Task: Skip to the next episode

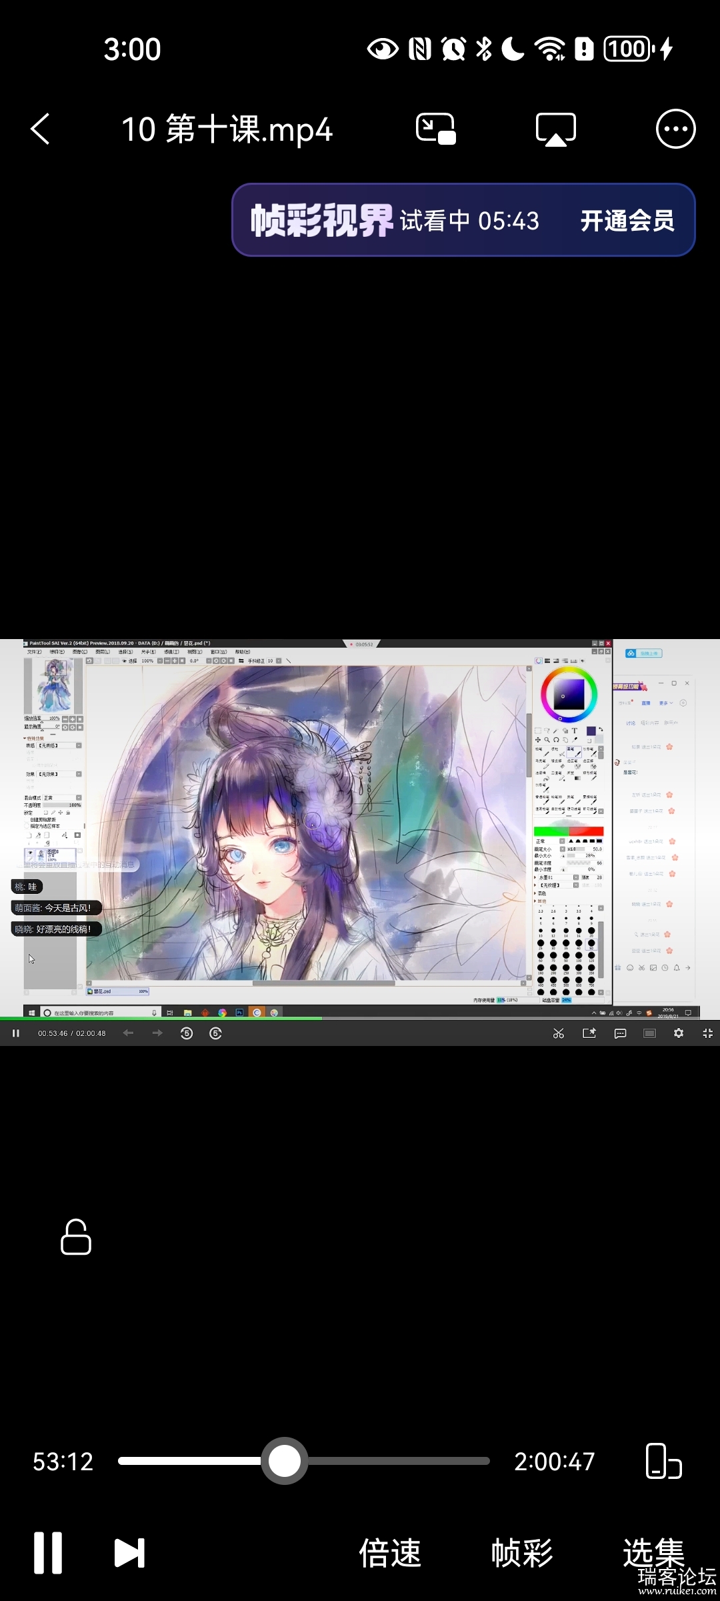Action: tap(129, 1553)
